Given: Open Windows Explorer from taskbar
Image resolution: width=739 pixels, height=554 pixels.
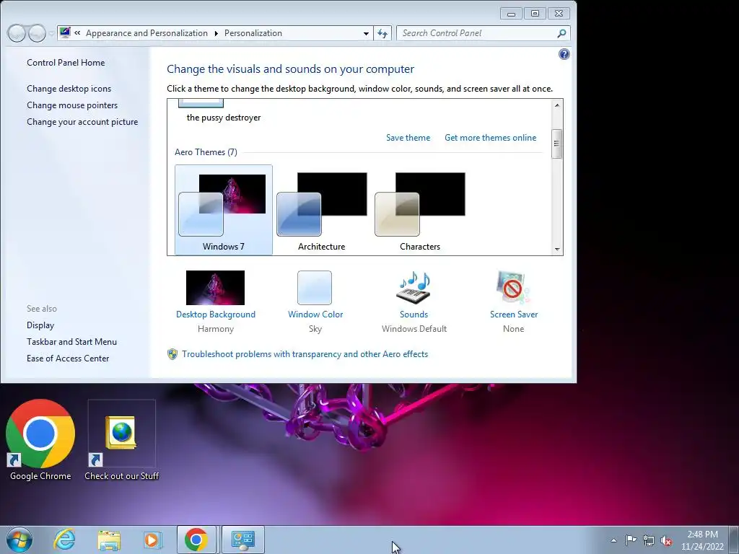Looking at the screenshot, I should [109, 540].
